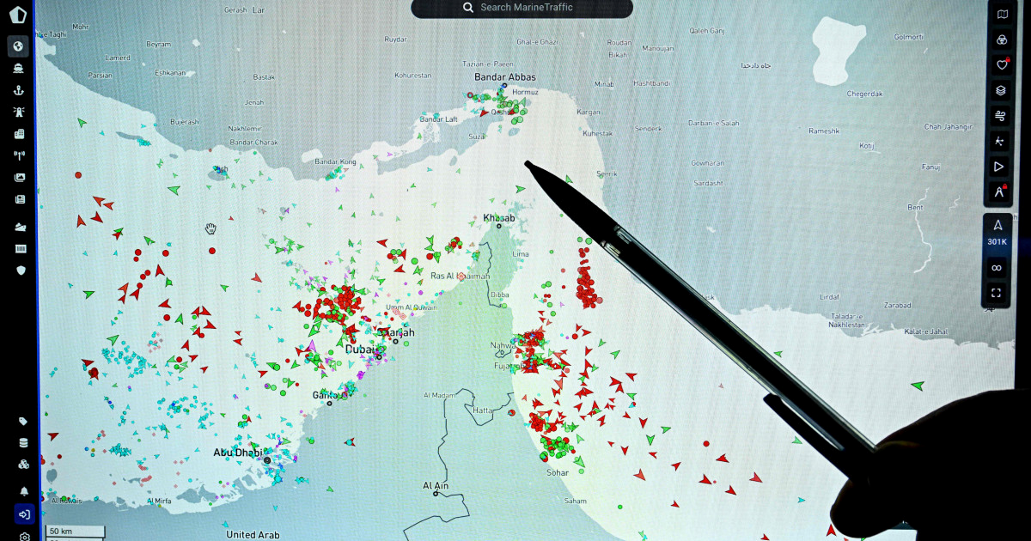Open the price tag plans menu item
This screenshot has height=541, width=1031.
[24, 421]
